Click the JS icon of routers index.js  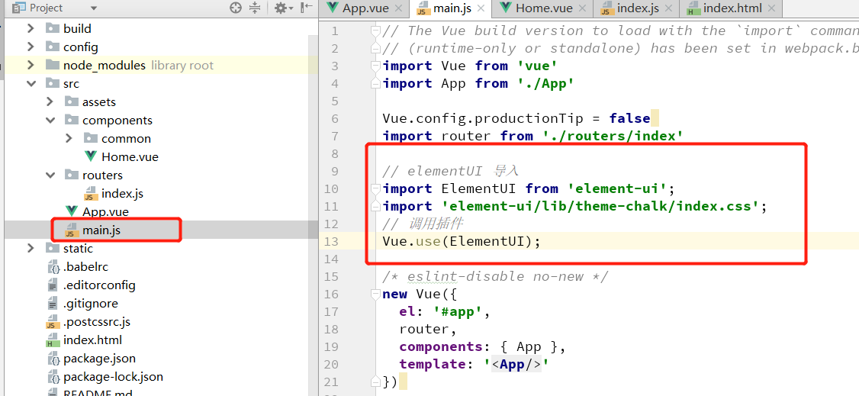(x=90, y=193)
